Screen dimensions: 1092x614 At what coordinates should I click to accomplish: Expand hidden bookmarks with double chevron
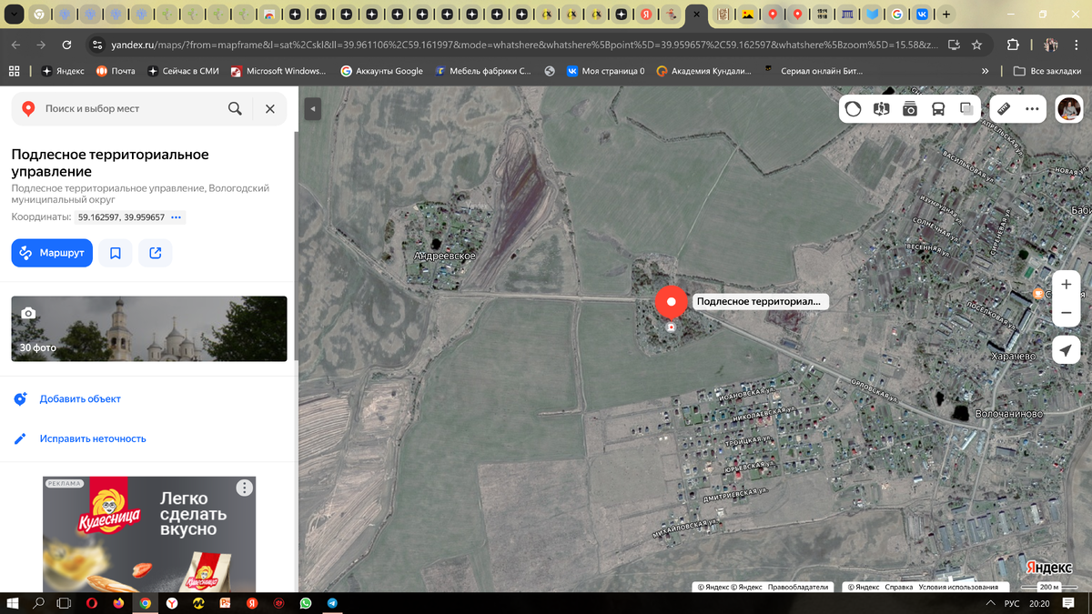[x=986, y=71]
